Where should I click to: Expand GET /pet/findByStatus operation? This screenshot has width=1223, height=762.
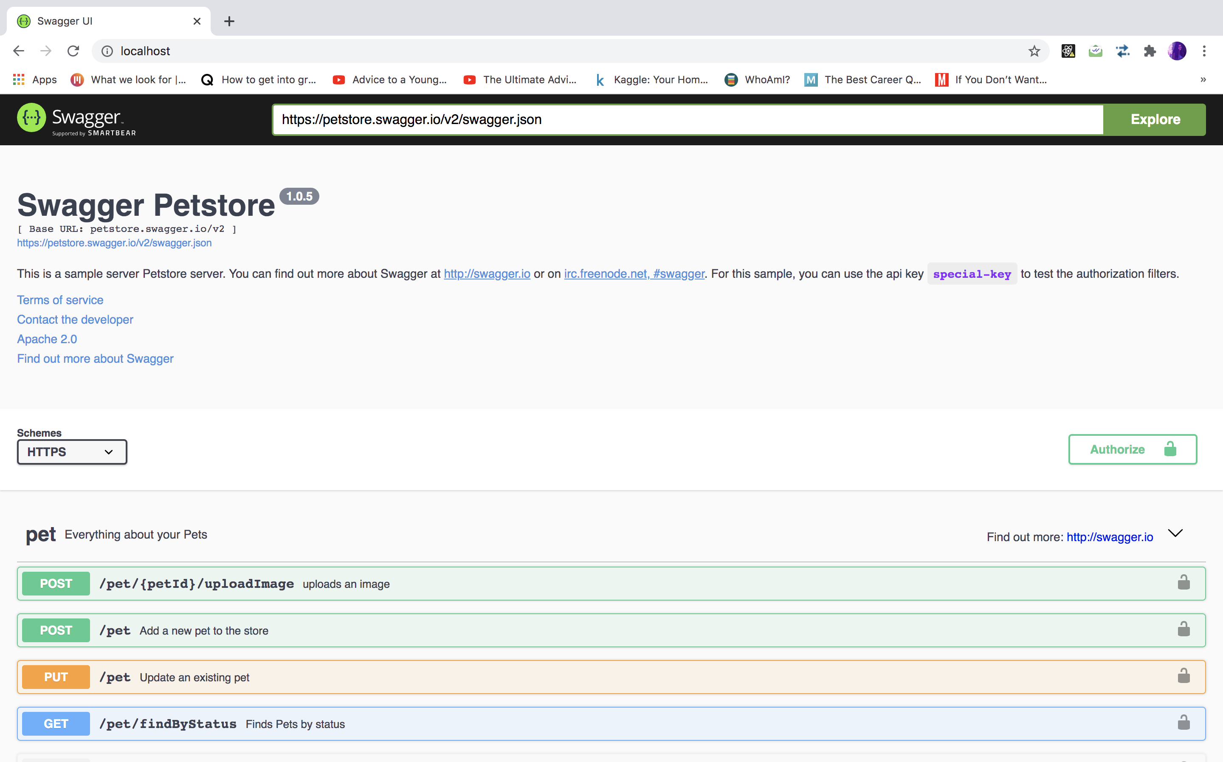(x=168, y=724)
